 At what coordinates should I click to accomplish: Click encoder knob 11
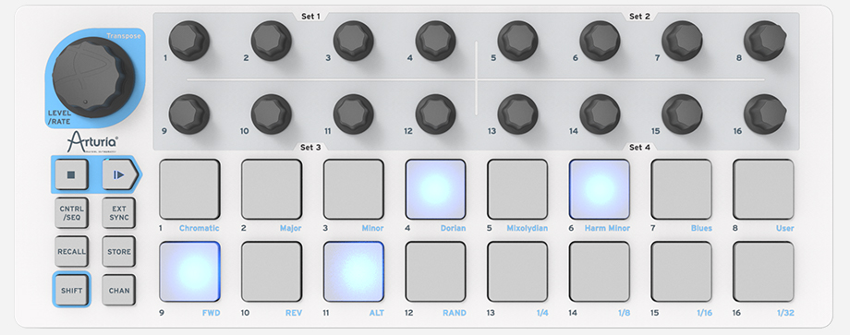[354, 114]
